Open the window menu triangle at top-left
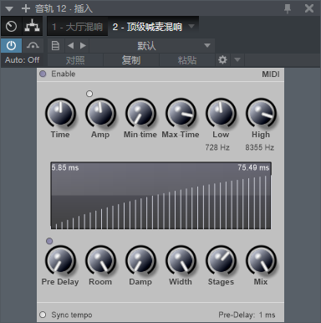Viewport: 321px width, 323px height. coord(9,8)
